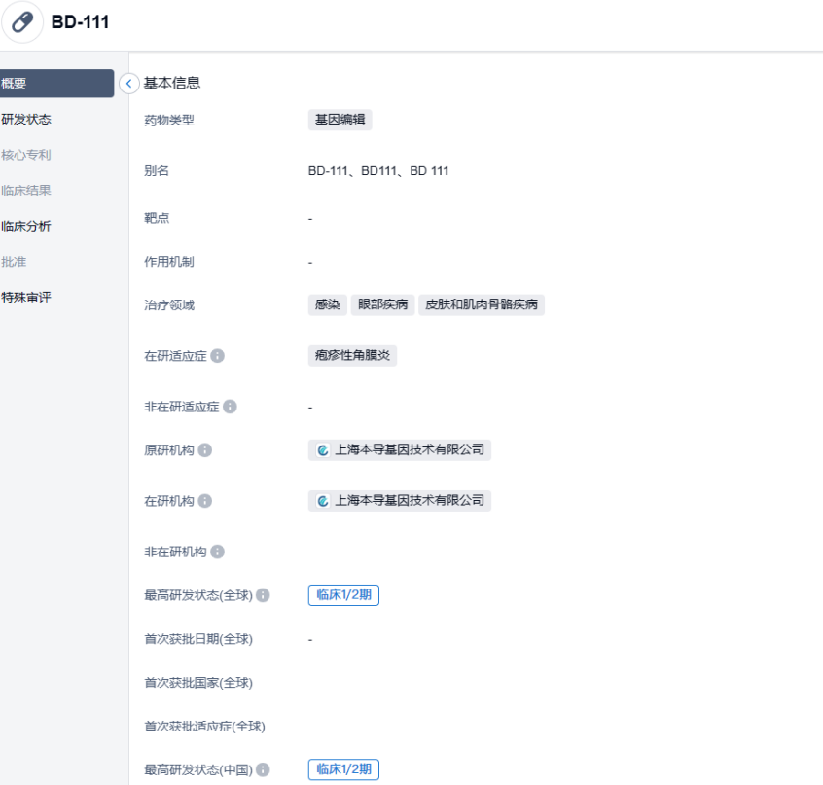Viewport: 823px width, 785px height.
Task: Click info icon next to 非在研适应症
Action: pyautogui.click(x=231, y=407)
